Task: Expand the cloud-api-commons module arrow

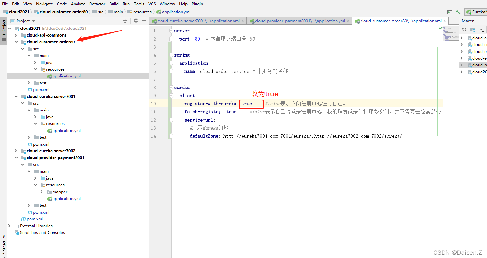Action: [16, 35]
